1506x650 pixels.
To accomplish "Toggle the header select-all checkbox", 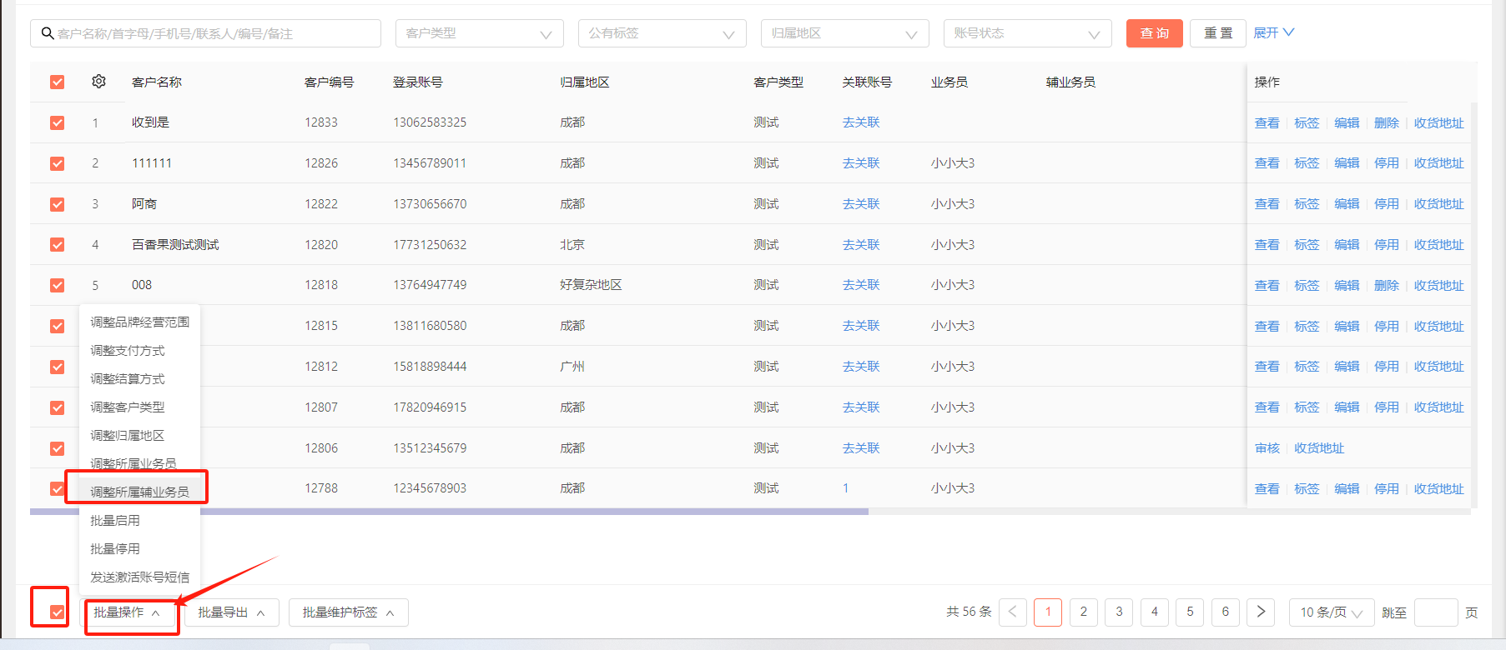I will pyautogui.click(x=57, y=82).
